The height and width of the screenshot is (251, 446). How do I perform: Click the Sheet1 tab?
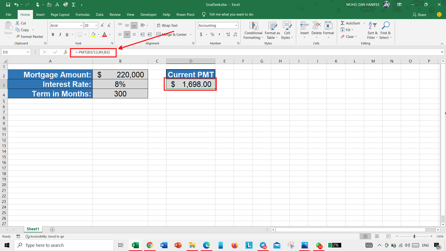click(33, 229)
